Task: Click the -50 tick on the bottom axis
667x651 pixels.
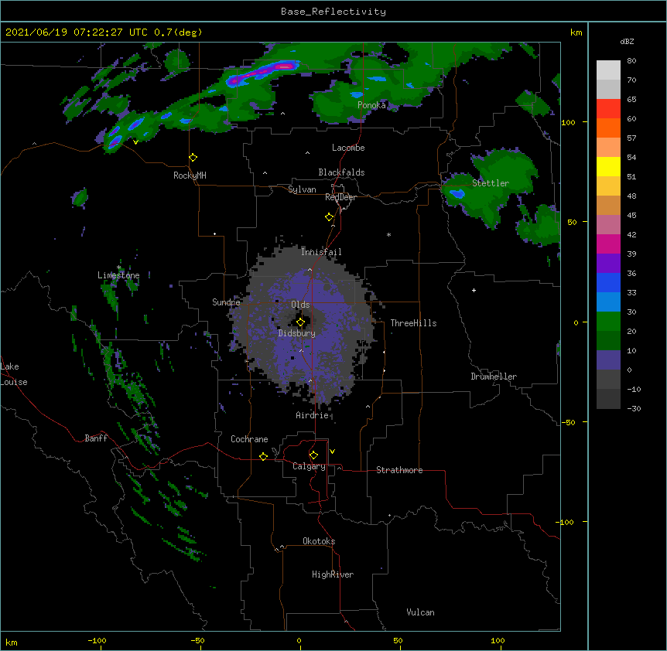Action: (197, 640)
